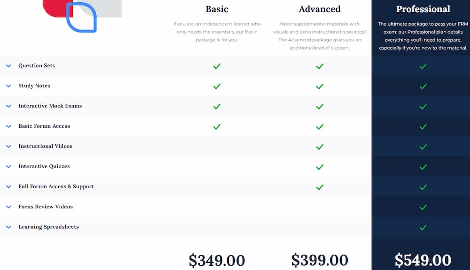Expand the Question Sets row chevron
Viewport: 470px width, 270px height.
pos(8,66)
